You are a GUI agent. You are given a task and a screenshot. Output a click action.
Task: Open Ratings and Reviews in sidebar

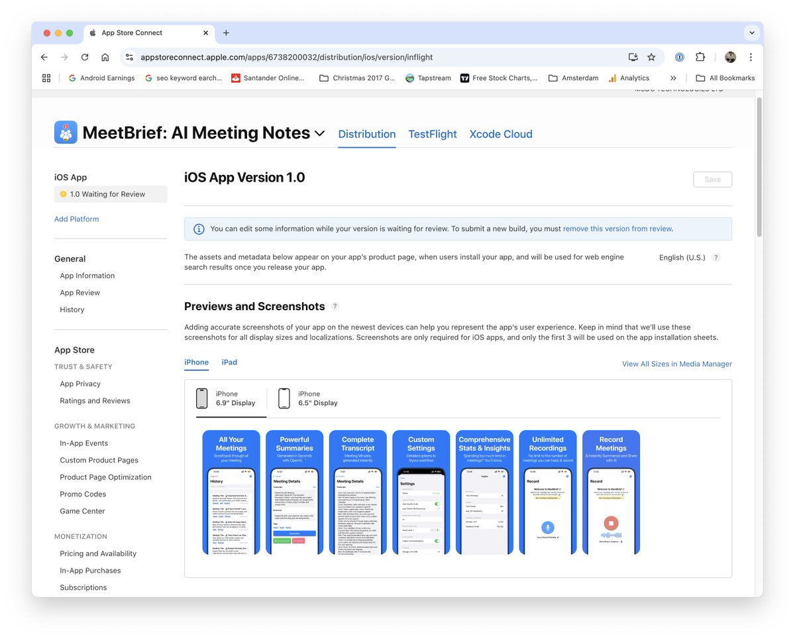pyautogui.click(x=95, y=401)
